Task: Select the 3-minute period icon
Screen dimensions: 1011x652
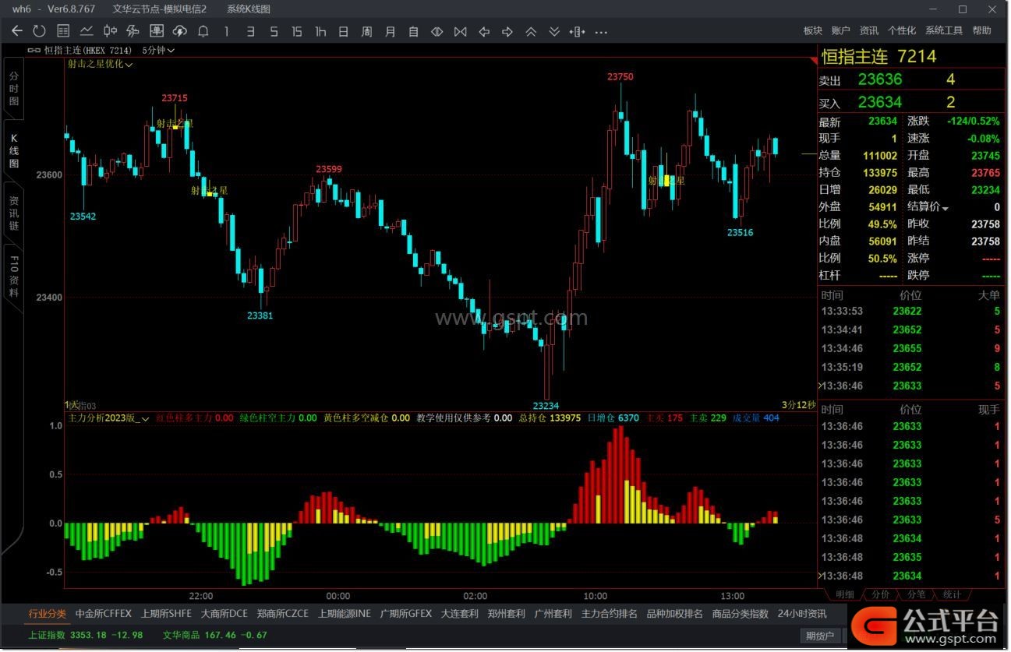Action: click(250, 31)
